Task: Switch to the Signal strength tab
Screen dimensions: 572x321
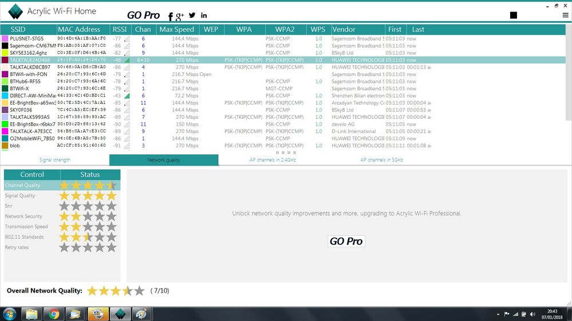Action: [x=55, y=160]
